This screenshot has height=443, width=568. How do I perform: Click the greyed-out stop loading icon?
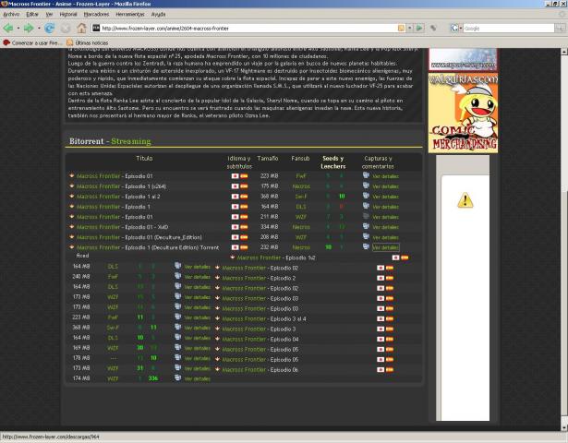pos(66,28)
